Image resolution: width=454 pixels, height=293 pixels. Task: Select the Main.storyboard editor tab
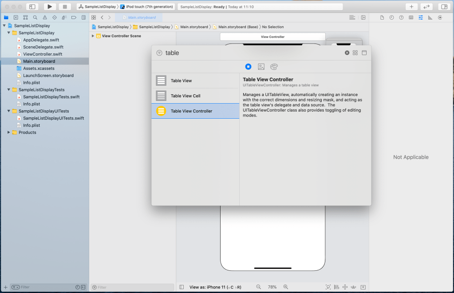tap(141, 17)
